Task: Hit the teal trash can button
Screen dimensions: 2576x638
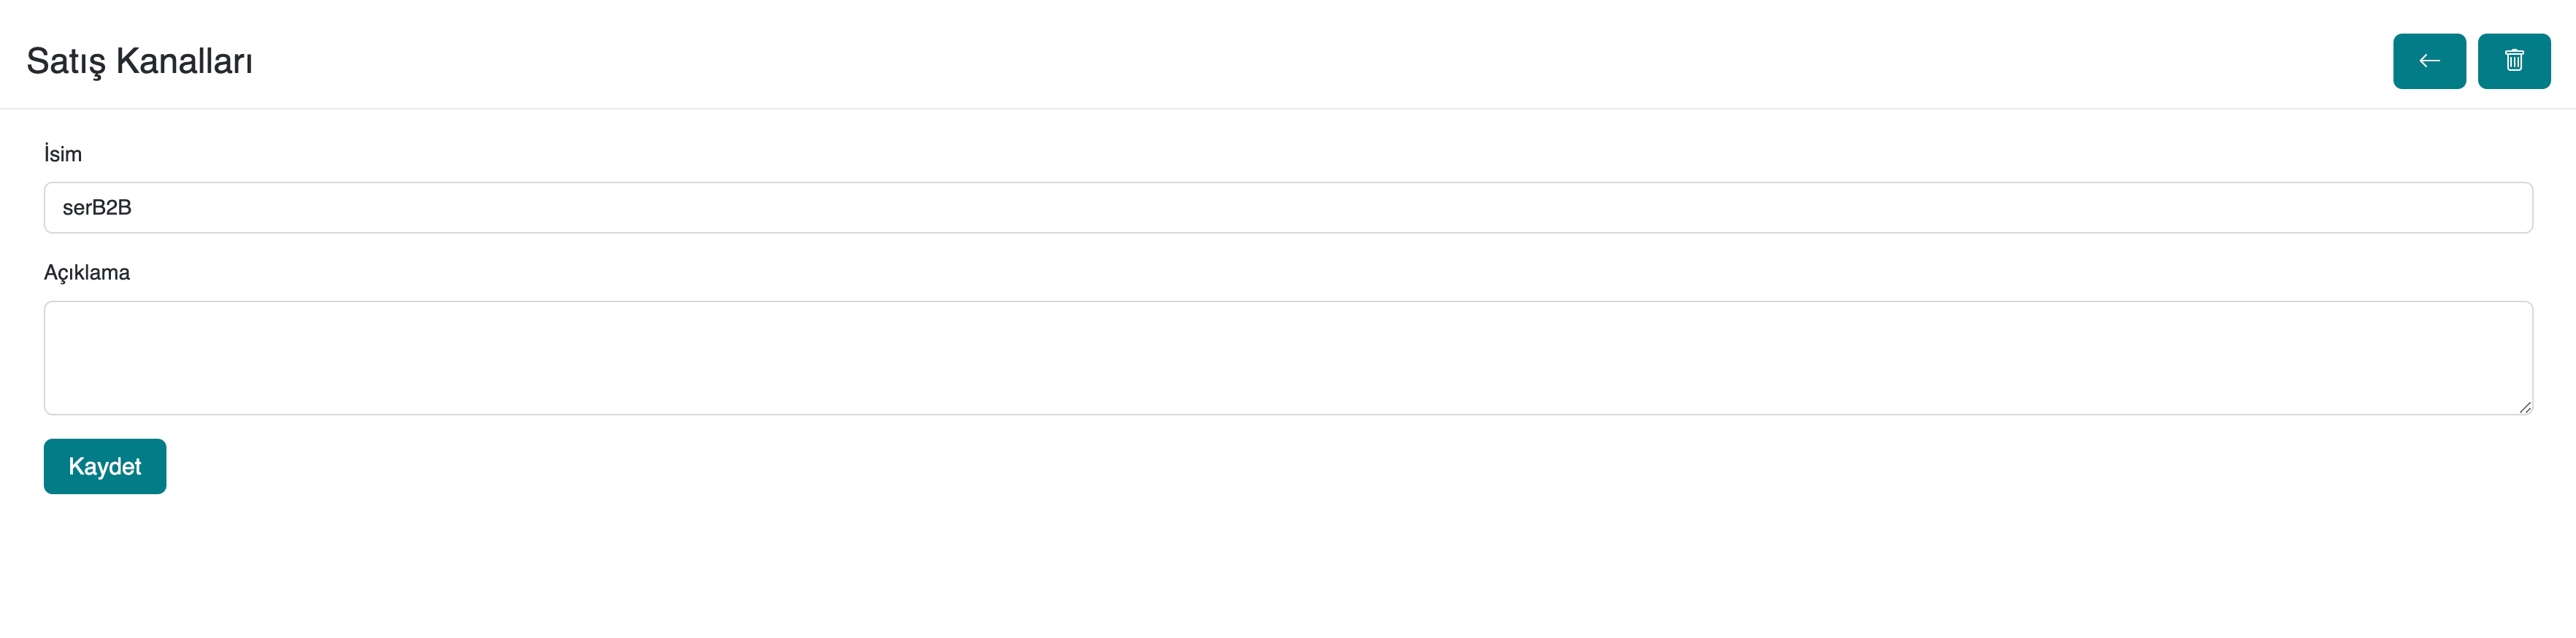Action: pyautogui.click(x=2513, y=61)
